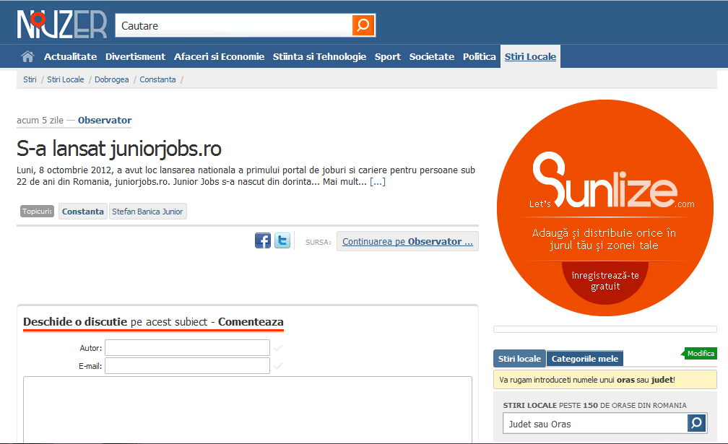The height and width of the screenshot is (444, 728).
Task: Open the Divertisment section
Action: 135,56
